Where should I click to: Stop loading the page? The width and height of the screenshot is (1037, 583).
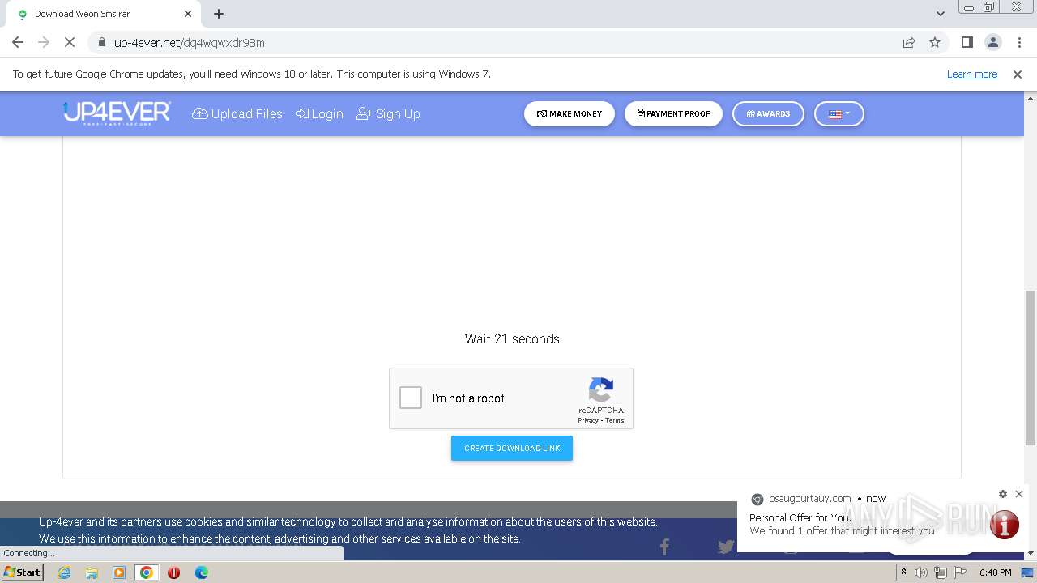click(x=70, y=42)
